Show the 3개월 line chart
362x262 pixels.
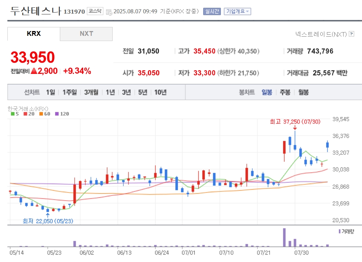[91, 92]
